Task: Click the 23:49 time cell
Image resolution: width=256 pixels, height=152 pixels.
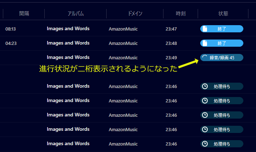Action: click(171, 57)
